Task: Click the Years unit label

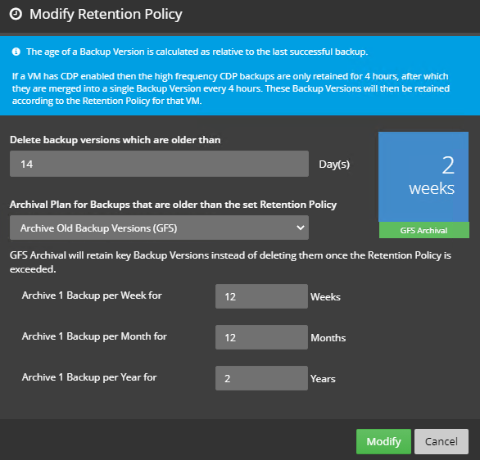Action: click(x=323, y=379)
